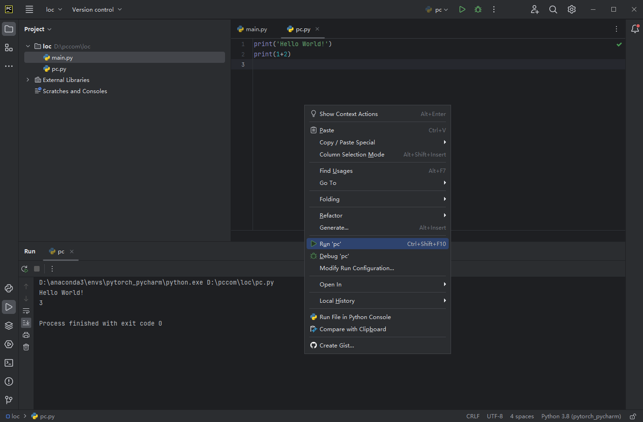Open the Python Packages tool window
643x422 pixels.
(x=9, y=288)
